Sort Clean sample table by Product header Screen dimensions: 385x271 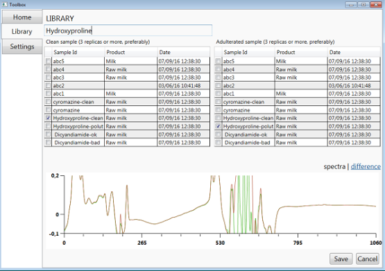tap(131, 52)
